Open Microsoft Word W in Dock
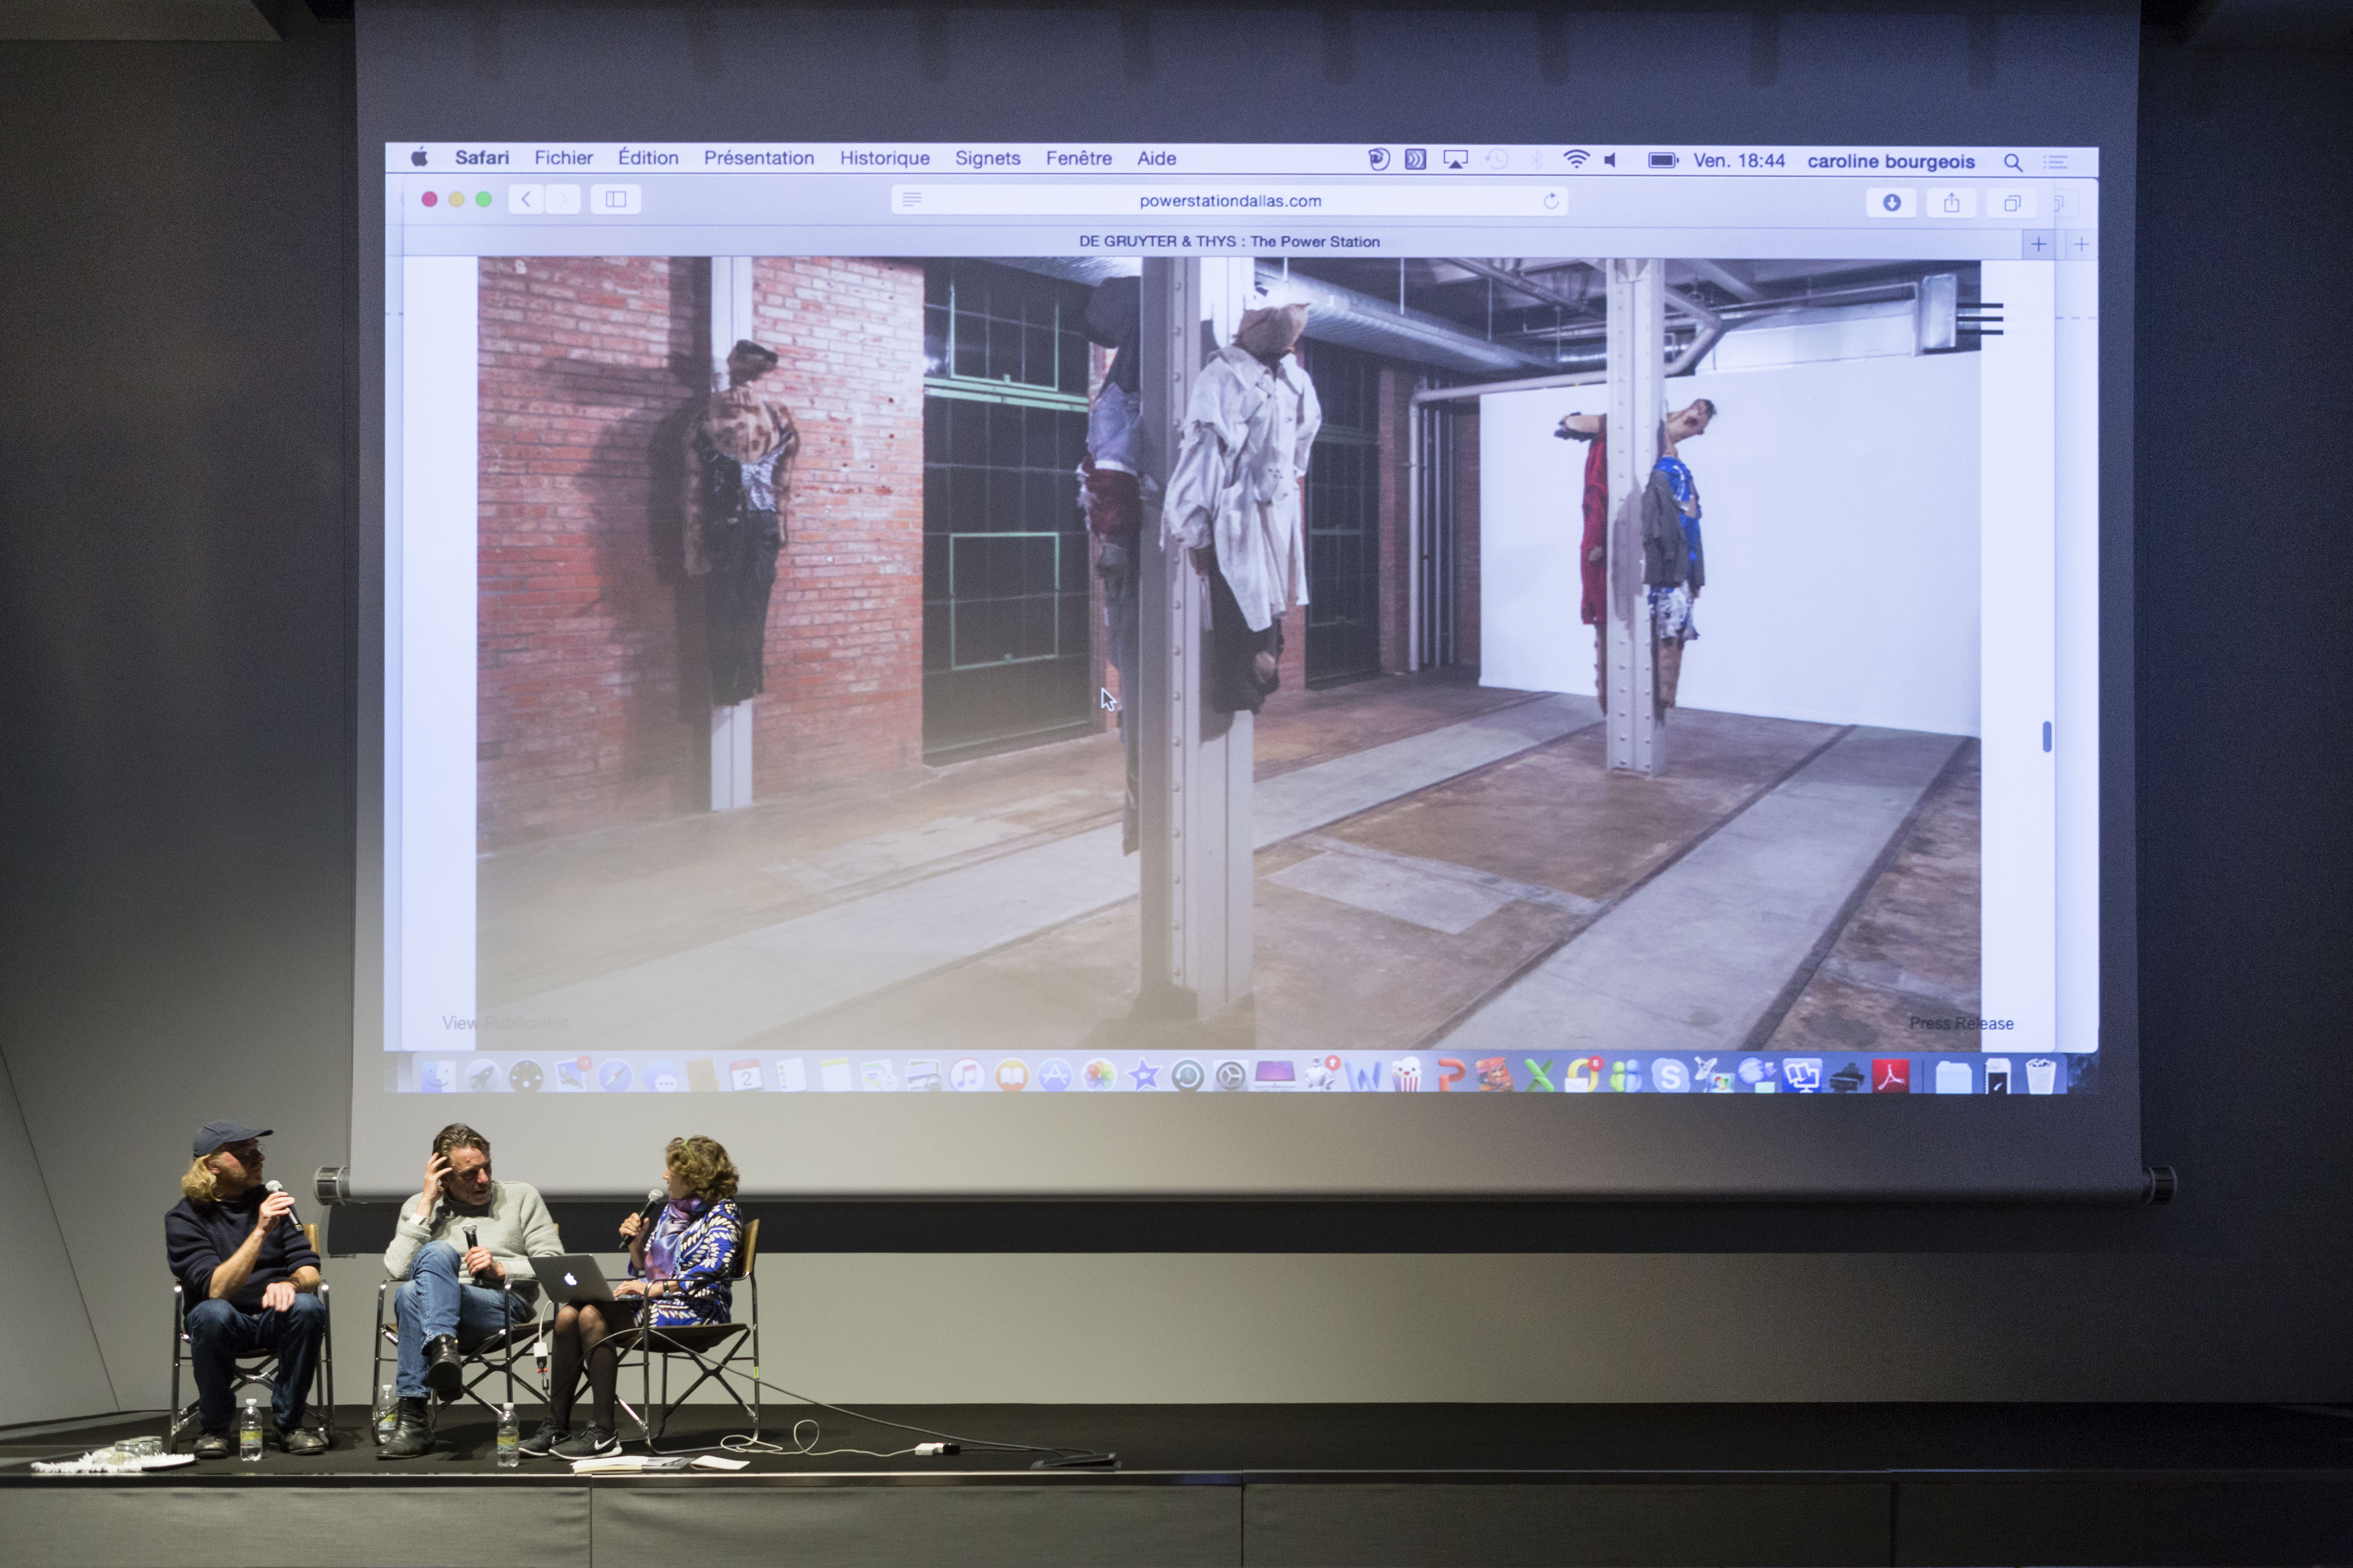The width and height of the screenshot is (2353, 1568). (x=1364, y=1076)
